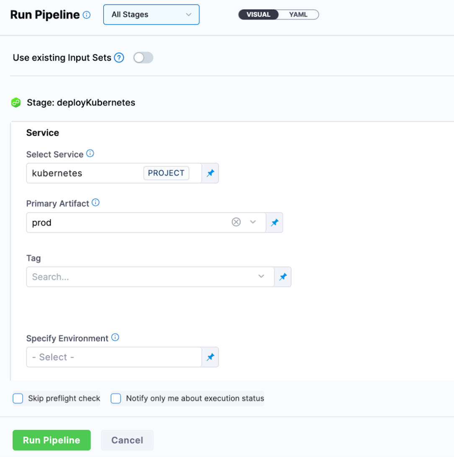Check Notify only me about execution status

pyautogui.click(x=116, y=398)
